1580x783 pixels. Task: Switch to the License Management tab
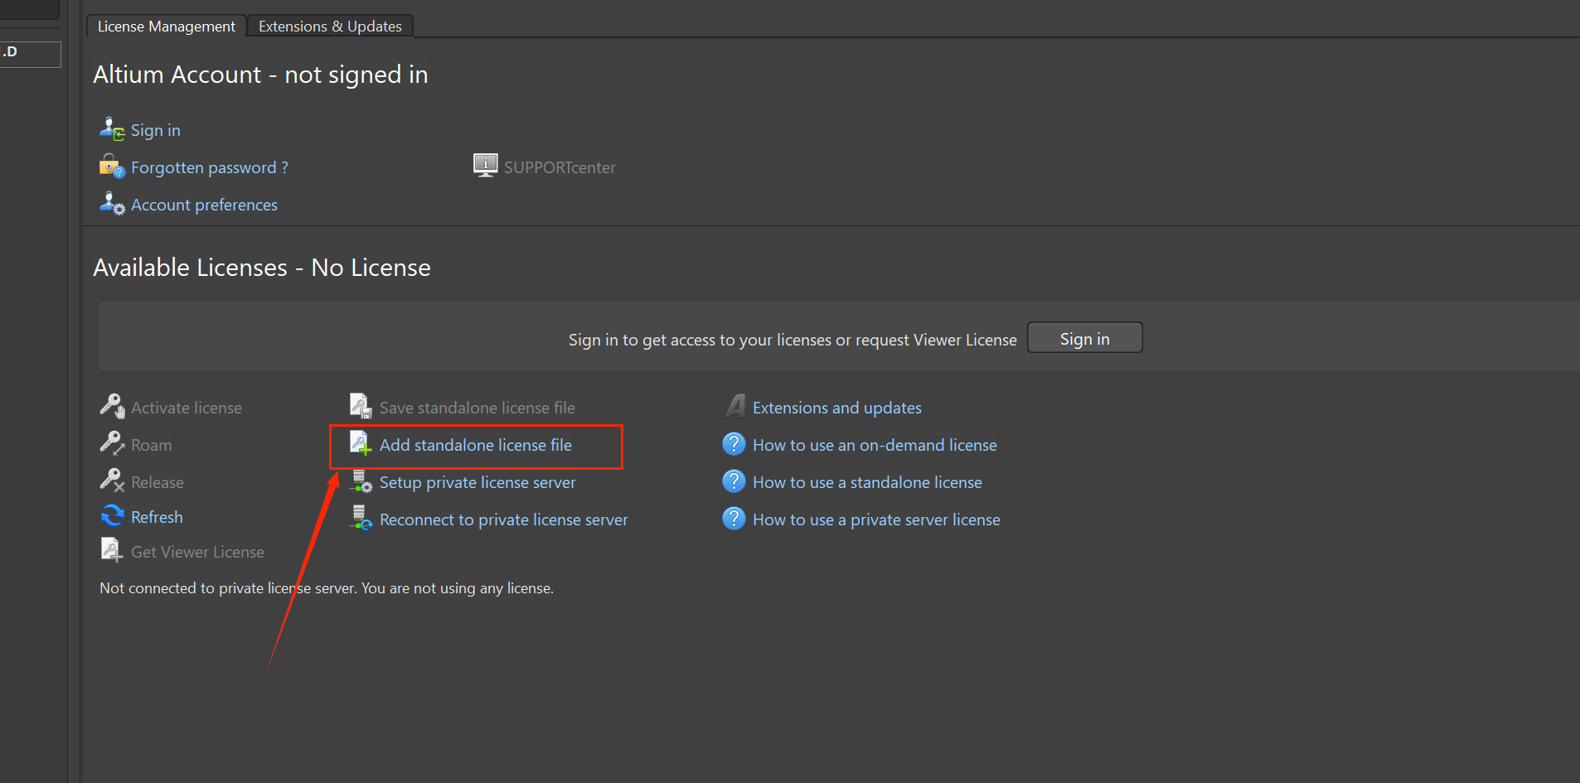(167, 27)
